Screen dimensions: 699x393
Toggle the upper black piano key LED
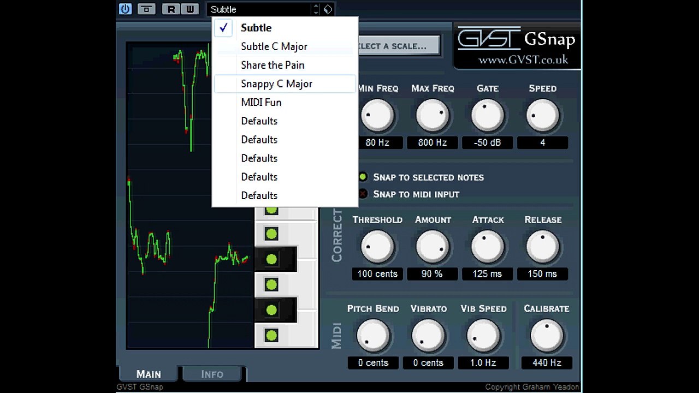pyautogui.click(x=271, y=259)
